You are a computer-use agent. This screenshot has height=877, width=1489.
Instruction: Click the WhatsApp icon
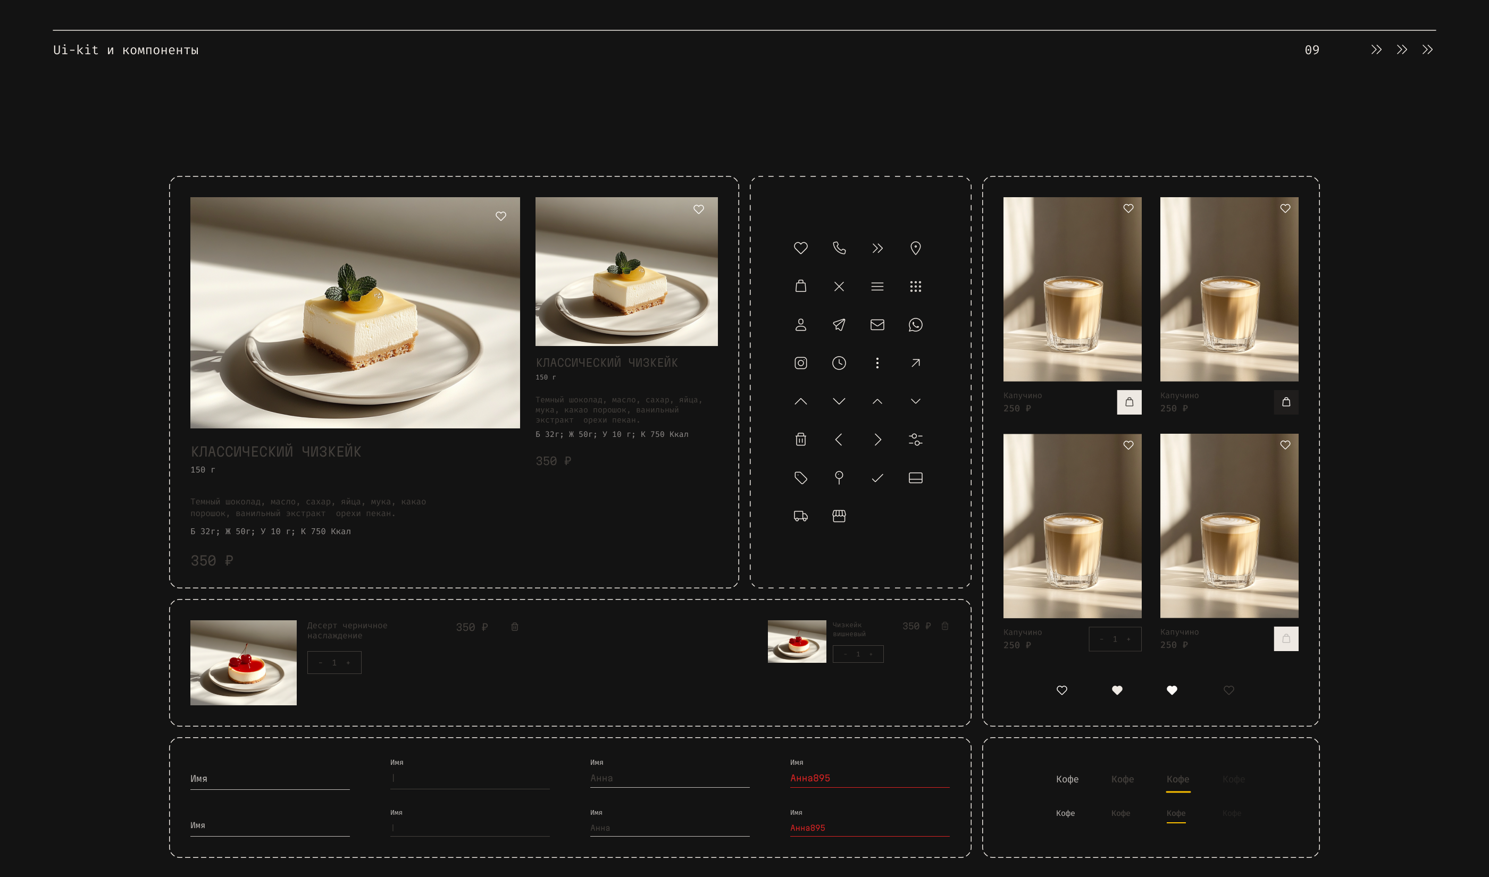pos(915,324)
